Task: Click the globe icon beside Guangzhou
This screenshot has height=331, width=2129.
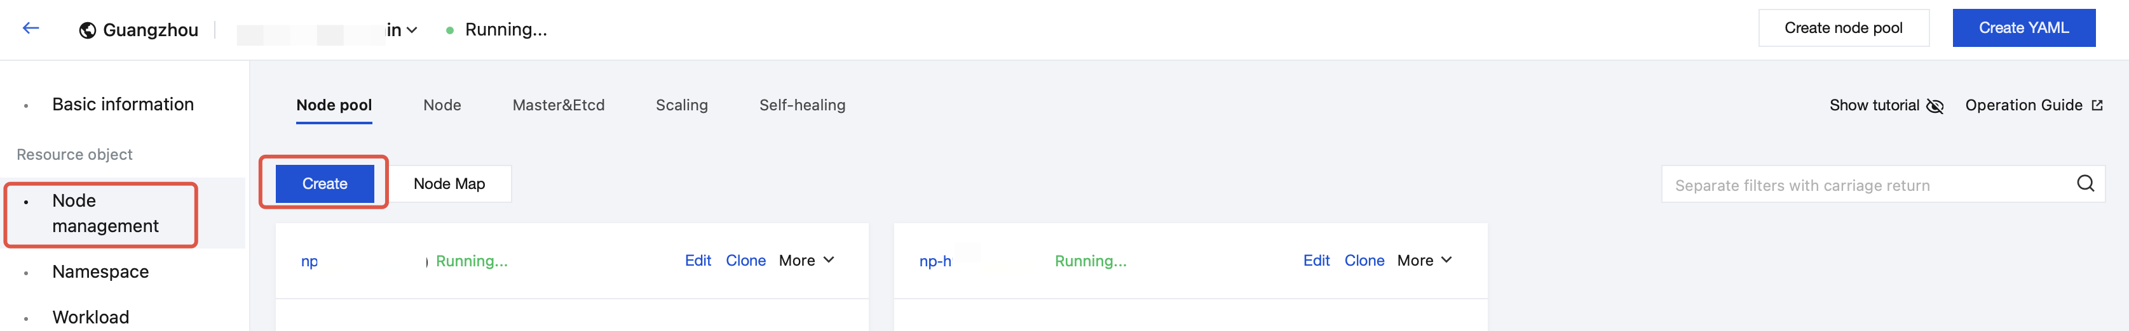Action: coord(88,30)
